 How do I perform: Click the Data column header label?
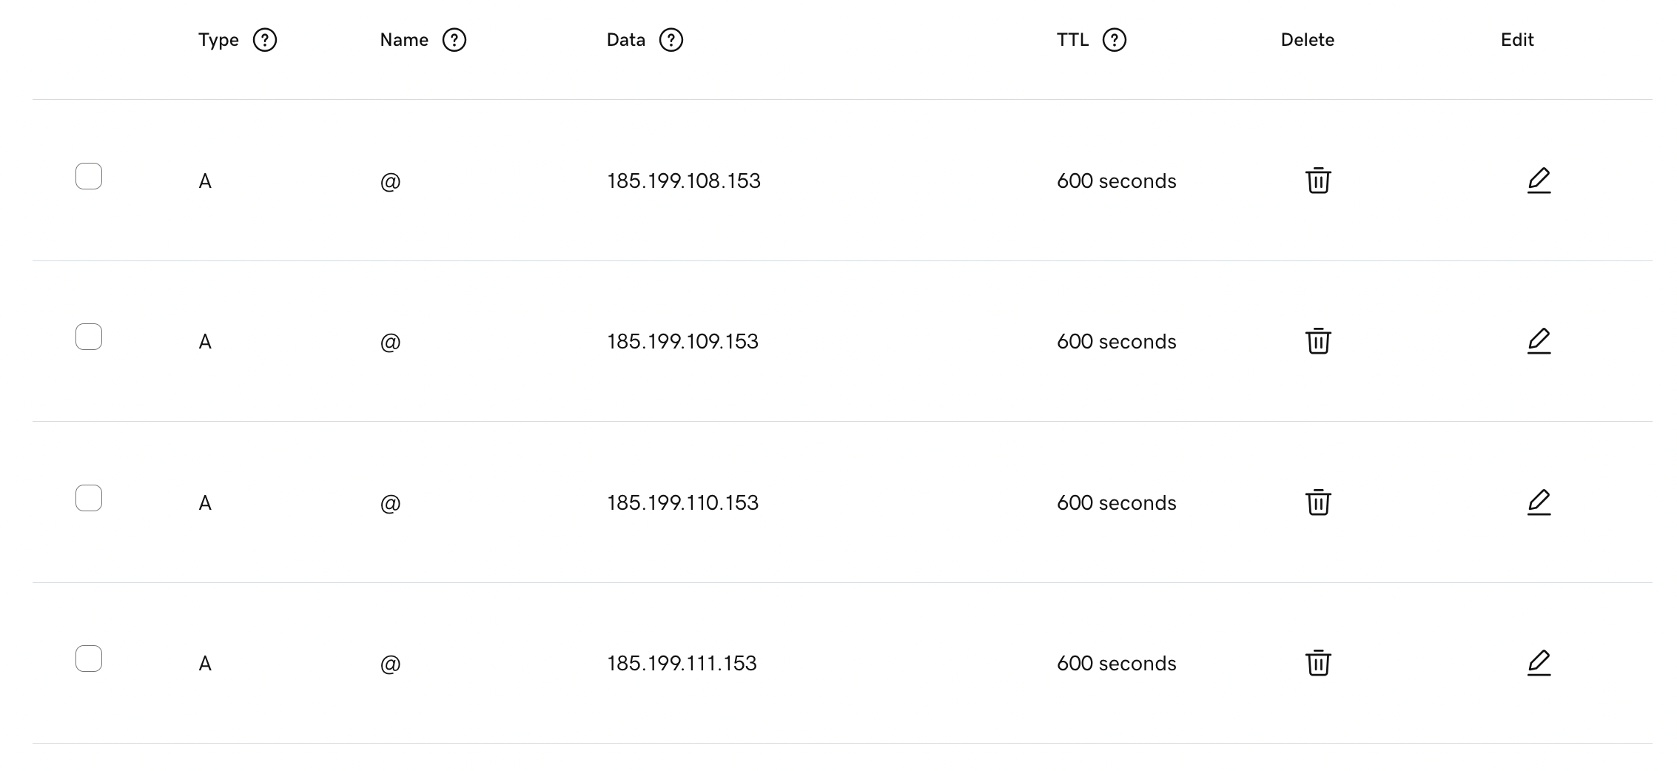click(625, 40)
